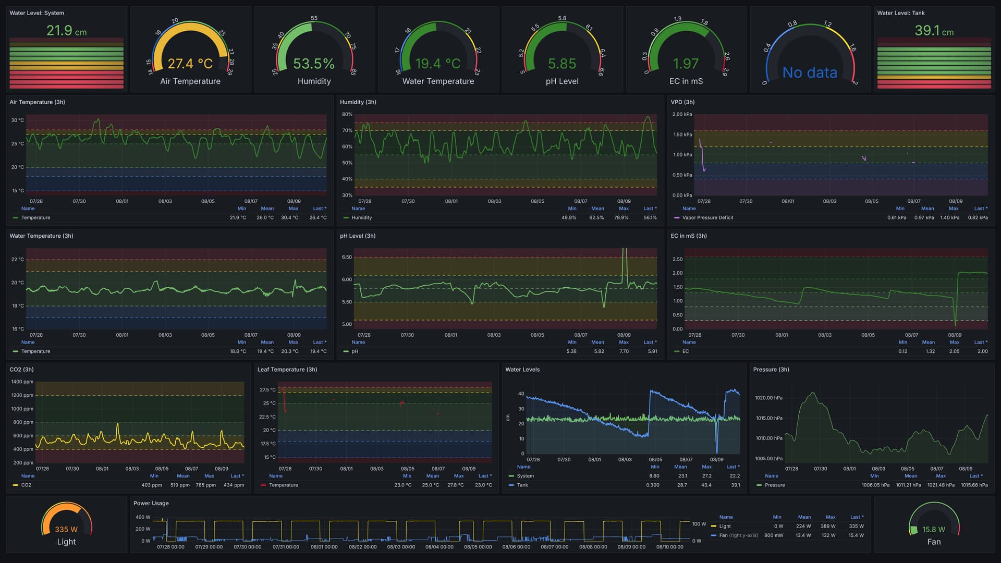Open the pH Level (3h) panel title menu

point(358,236)
